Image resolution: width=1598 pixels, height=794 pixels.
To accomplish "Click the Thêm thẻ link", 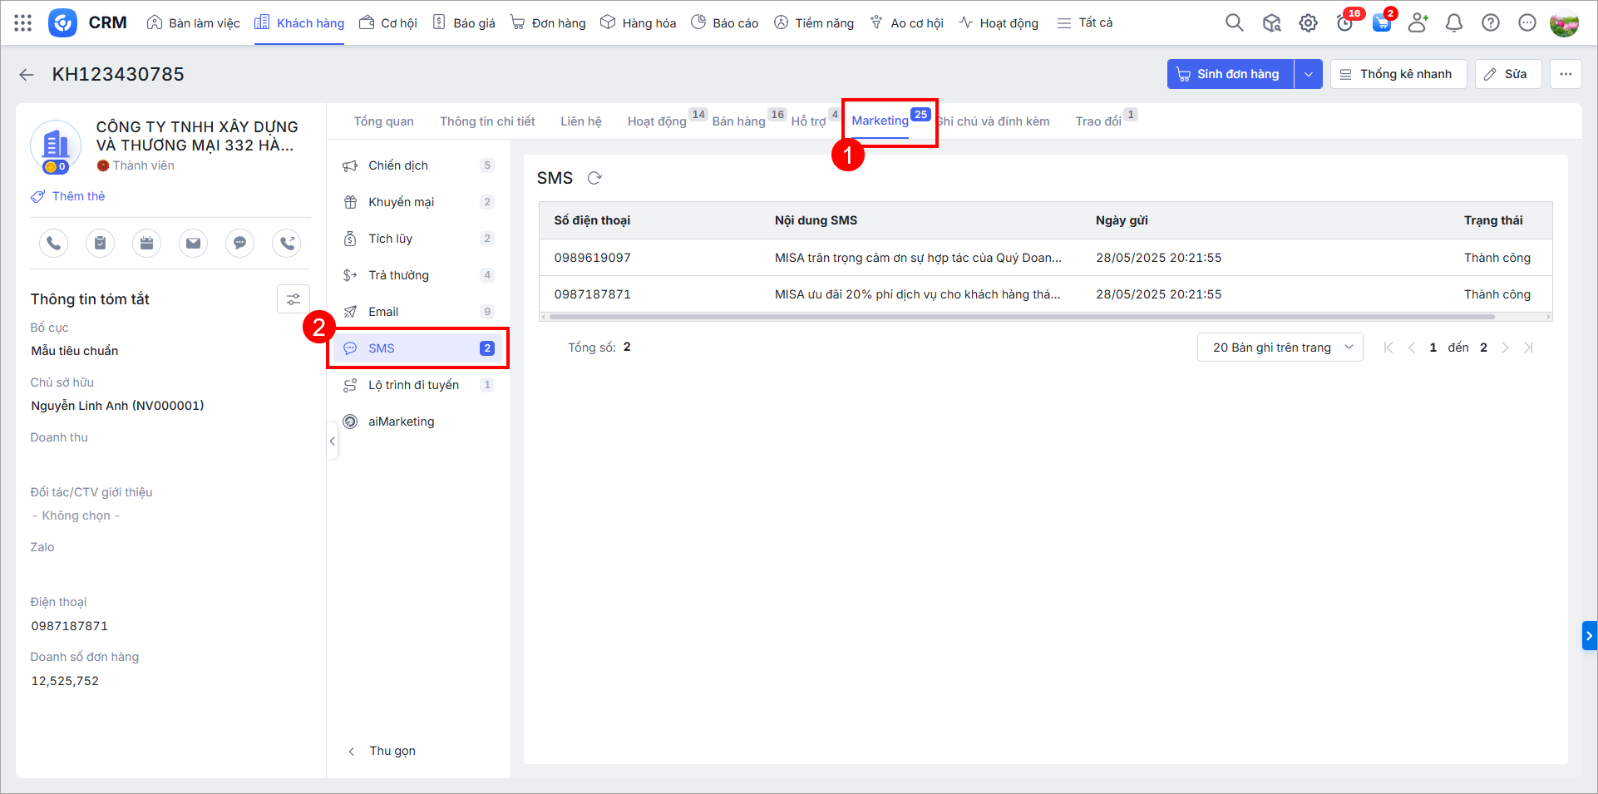I will coord(78,196).
